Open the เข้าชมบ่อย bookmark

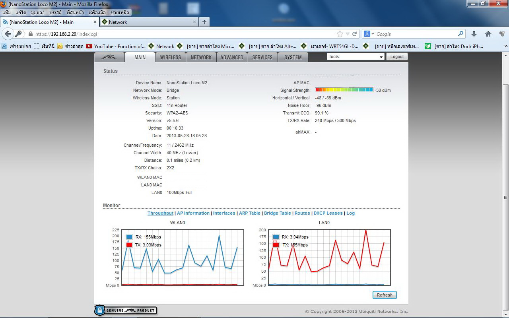click(16, 46)
